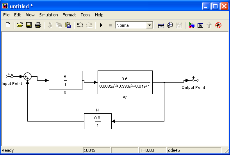This screenshot has width=230, height=155.
Task: Click the 'Output Point' label text
Action: tap(193, 88)
